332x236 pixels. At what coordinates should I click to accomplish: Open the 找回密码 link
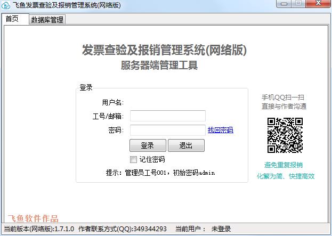221,130
